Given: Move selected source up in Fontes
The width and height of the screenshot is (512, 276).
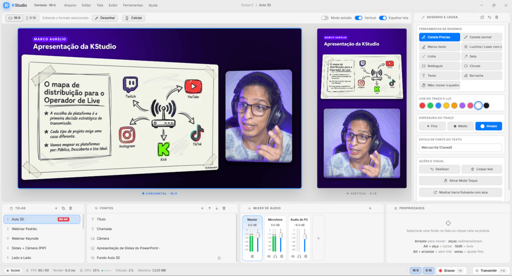Looking at the screenshot, I should click(209, 208).
